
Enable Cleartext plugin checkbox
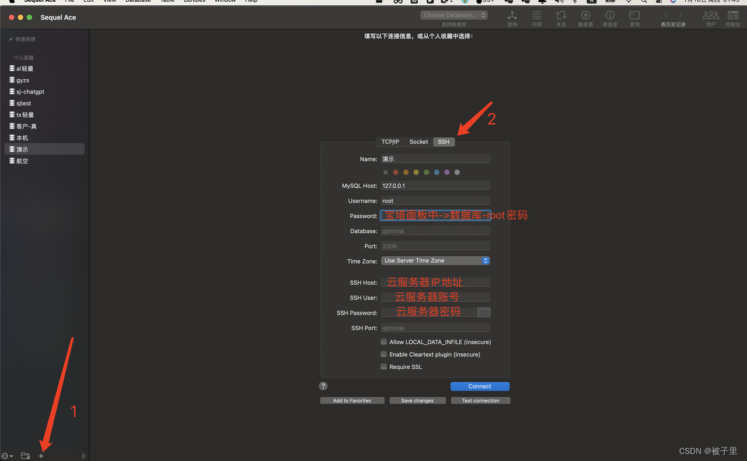coord(384,354)
